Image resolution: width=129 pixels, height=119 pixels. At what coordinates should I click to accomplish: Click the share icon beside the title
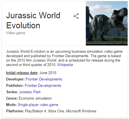coord(76,16)
